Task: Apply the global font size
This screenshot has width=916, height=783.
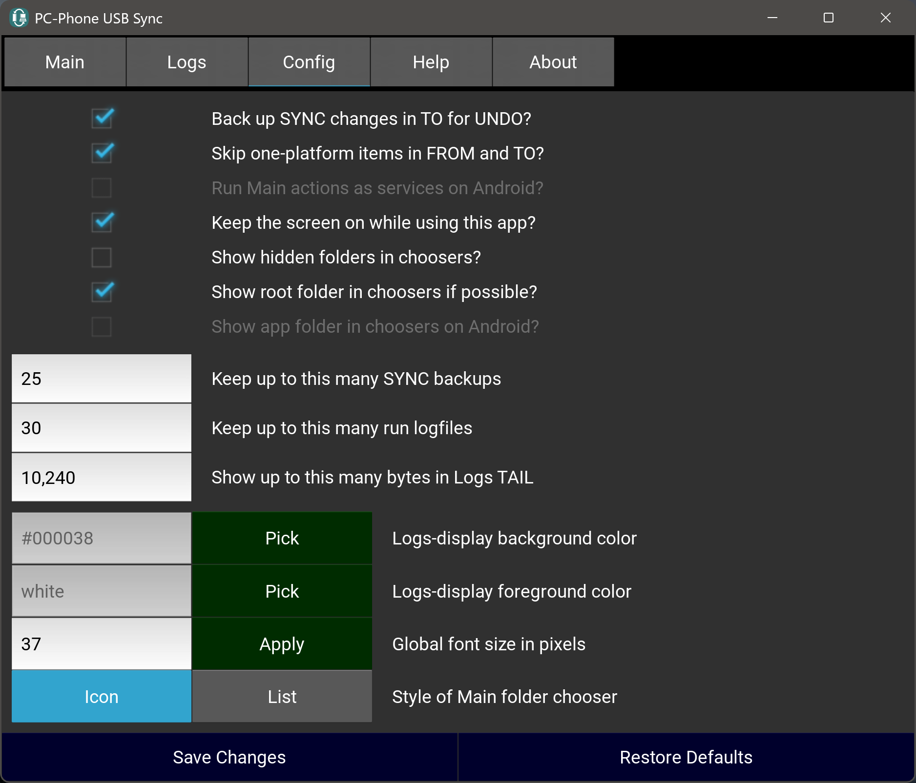Action: pyautogui.click(x=282, y=644)
